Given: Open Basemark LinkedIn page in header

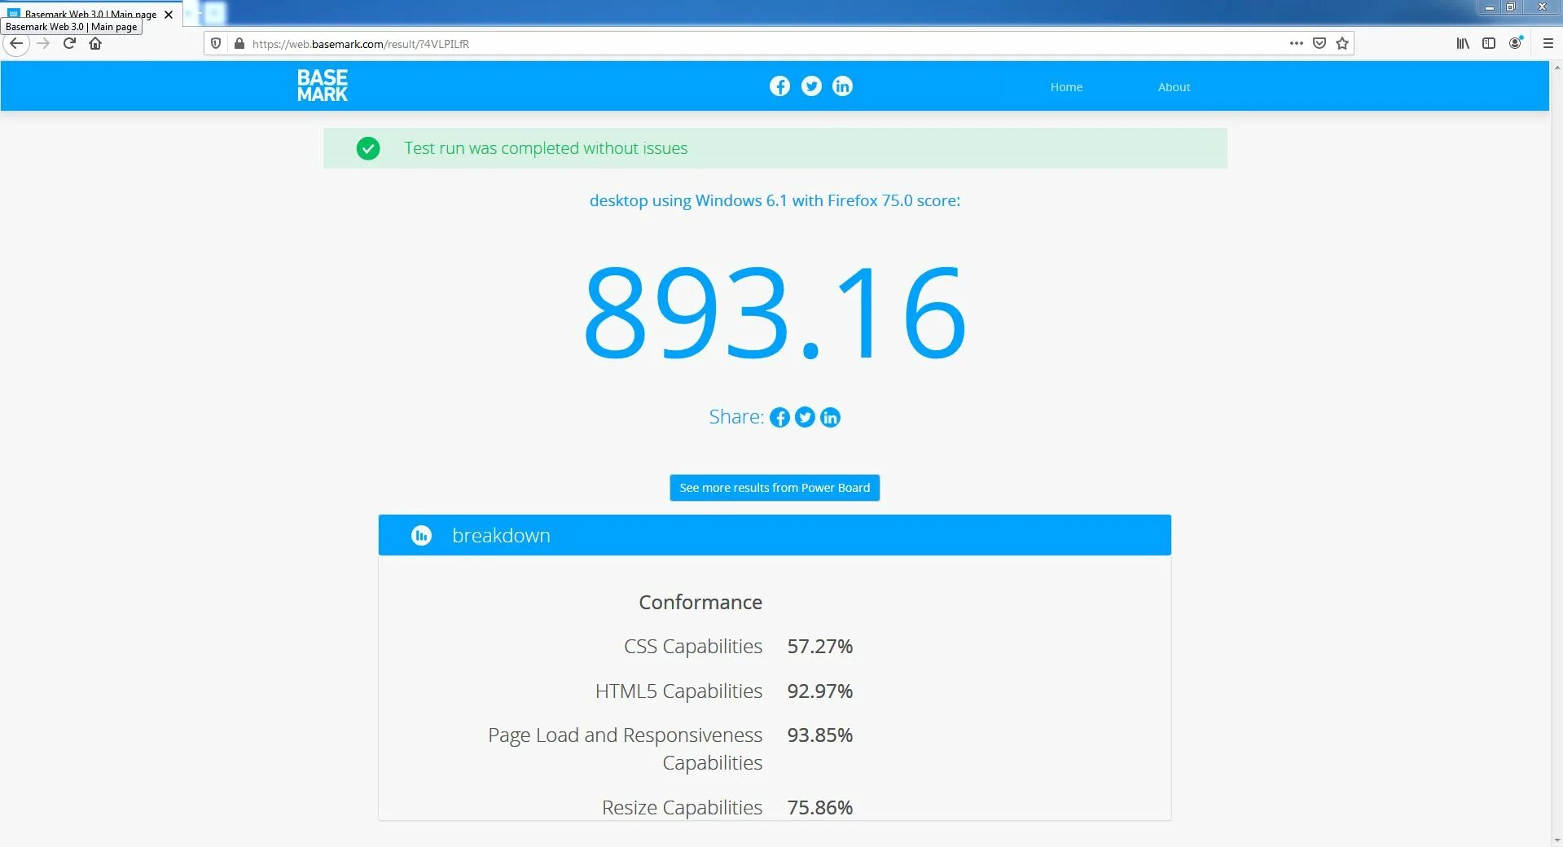Looking at the screenshot, I should (842, 86).
